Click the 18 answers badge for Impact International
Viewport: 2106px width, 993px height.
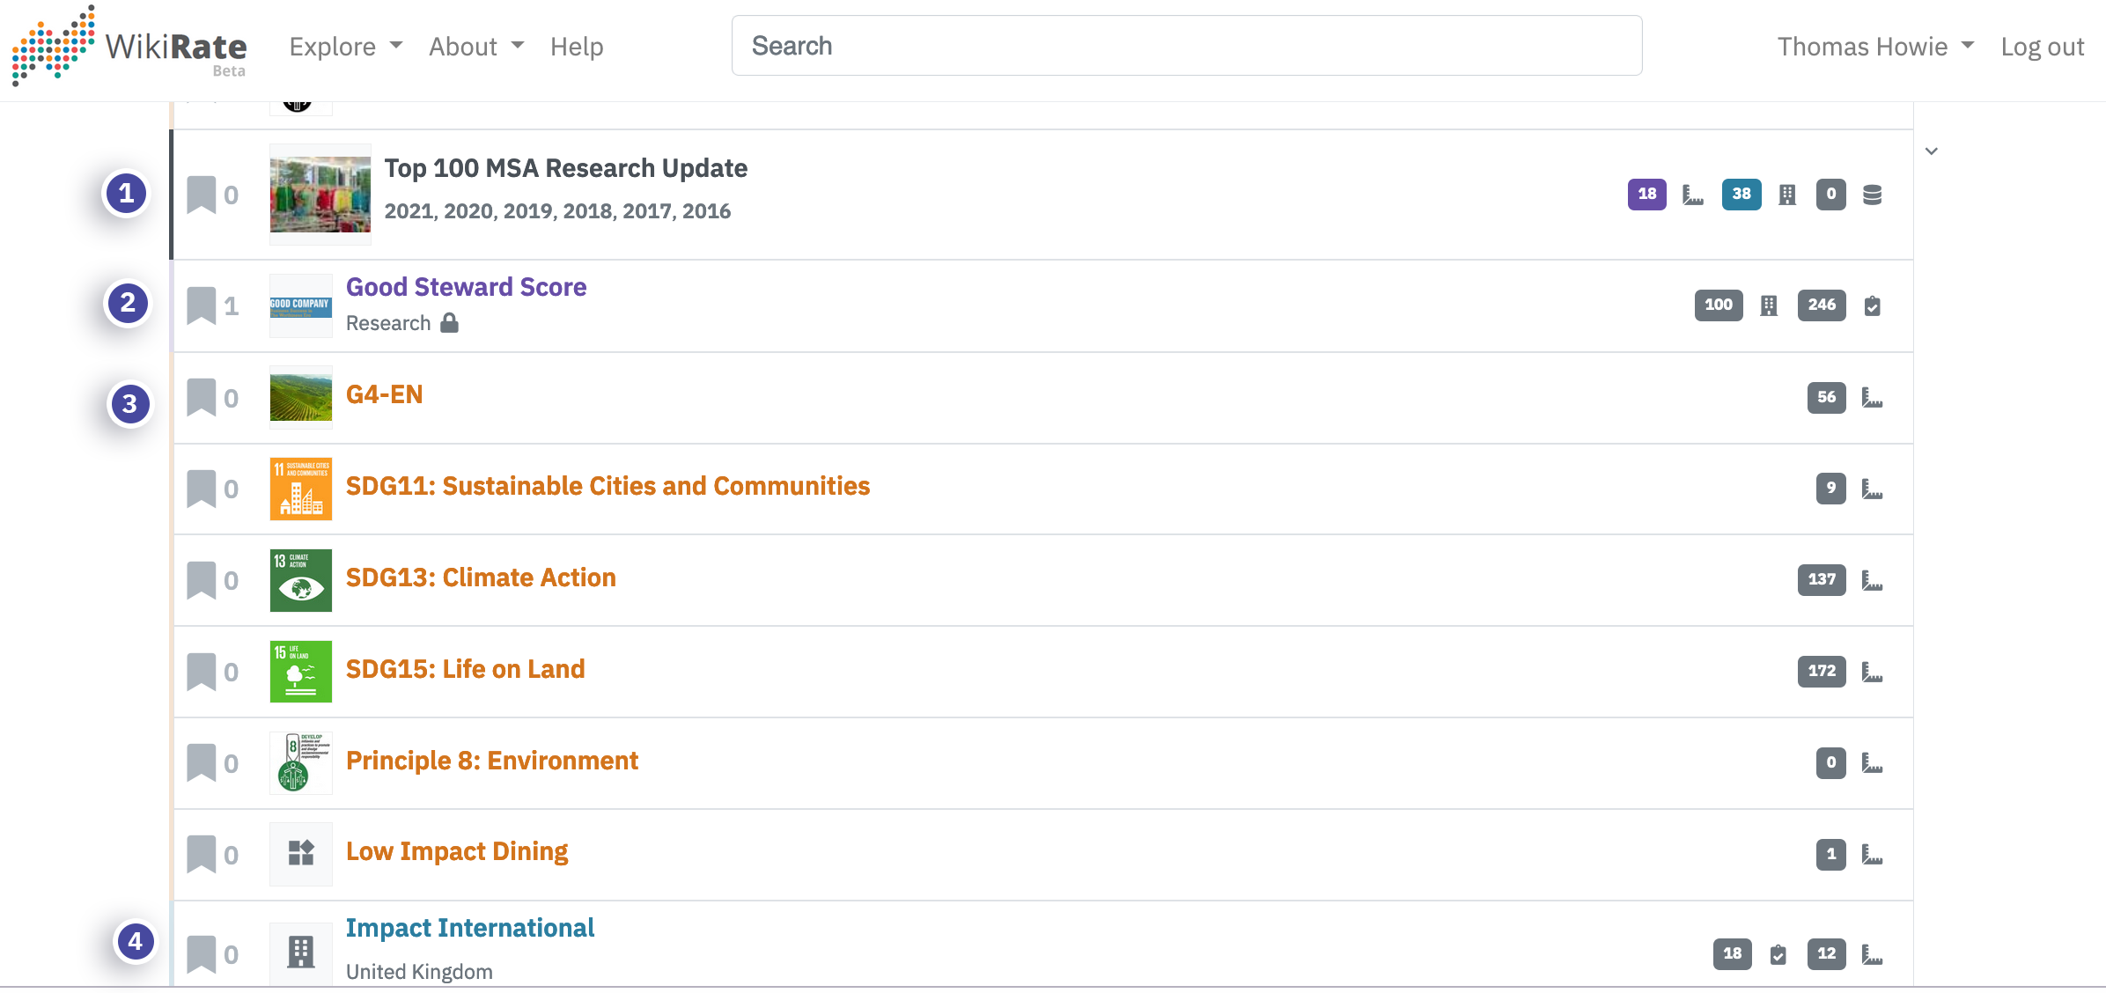click(x=1733, y=953)
